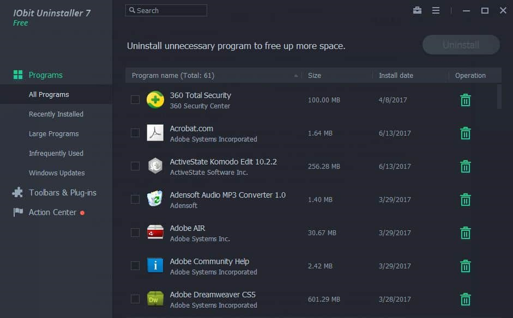Click the Uninstall button

(461, 45)
